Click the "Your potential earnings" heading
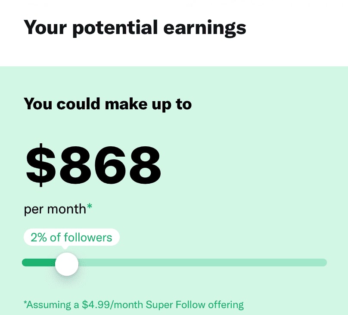Image resolution: width=348 pixels, height=315 pixels. click(x=135, y=27)
